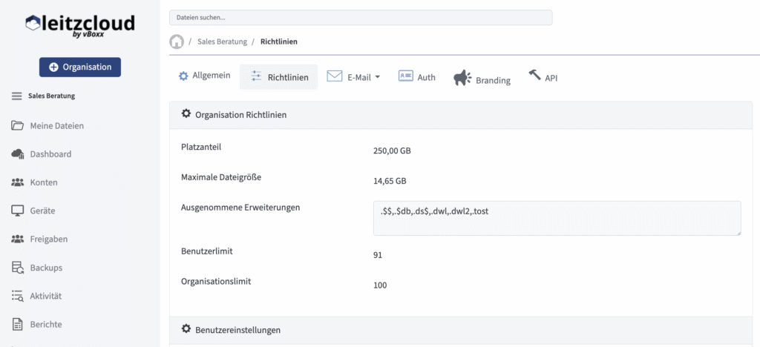Follow the Sales Beratung breadcrumb link
The height and width of the screenshot is (347, 760).
[x=222, y=42]
